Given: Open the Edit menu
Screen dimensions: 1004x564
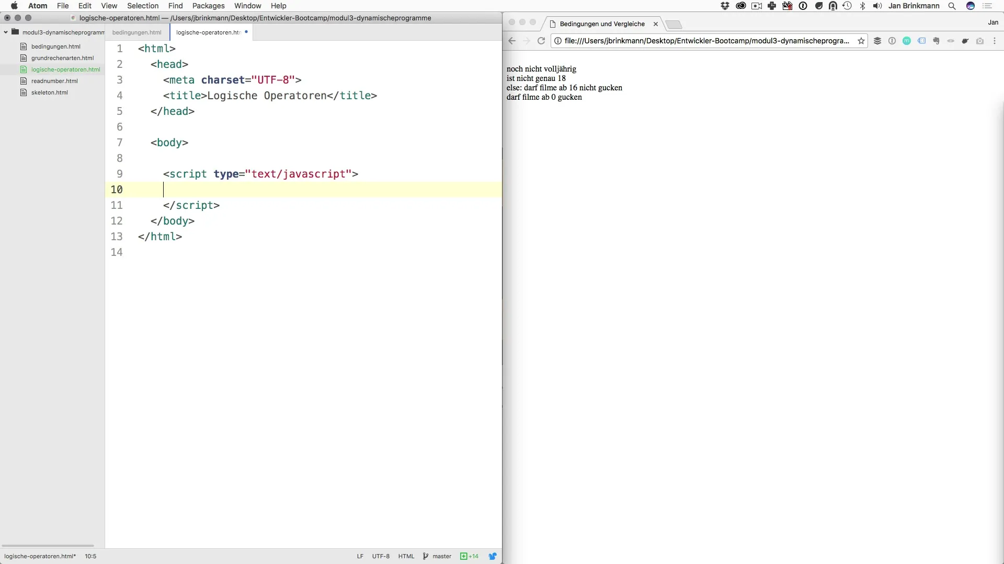Looking at the screenshot, I should 85,6.
